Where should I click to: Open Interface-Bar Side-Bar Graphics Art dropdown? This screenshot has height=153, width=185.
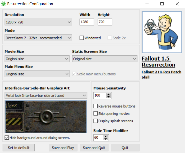[46, 96]
